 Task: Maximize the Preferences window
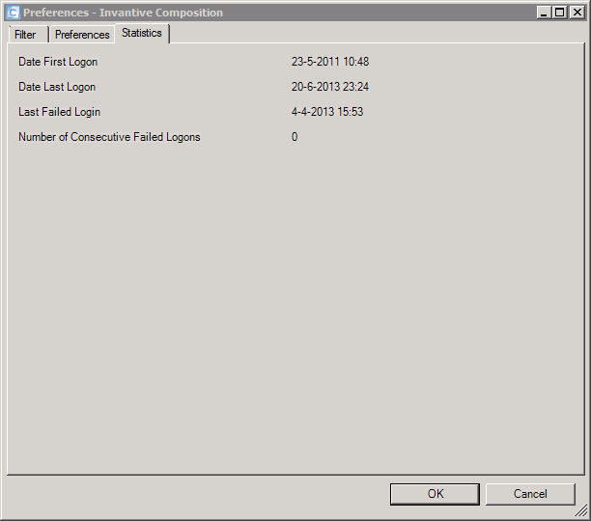pos(560,13)
